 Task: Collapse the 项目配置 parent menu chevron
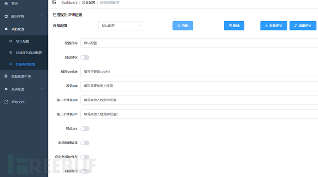(42, 29)
